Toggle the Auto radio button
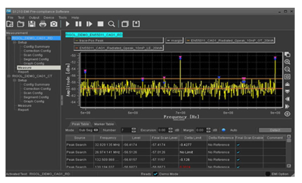 pos(224,130)
